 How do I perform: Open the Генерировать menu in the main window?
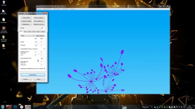tap(57, 9)
